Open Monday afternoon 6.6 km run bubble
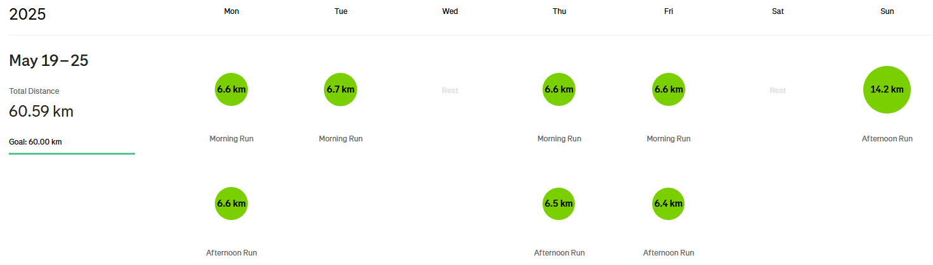This screenshot has width=933, height=265. [x=231, y=204]
